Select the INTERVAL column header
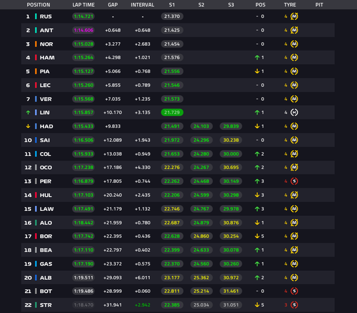357x313 pixels. point(142,5)
